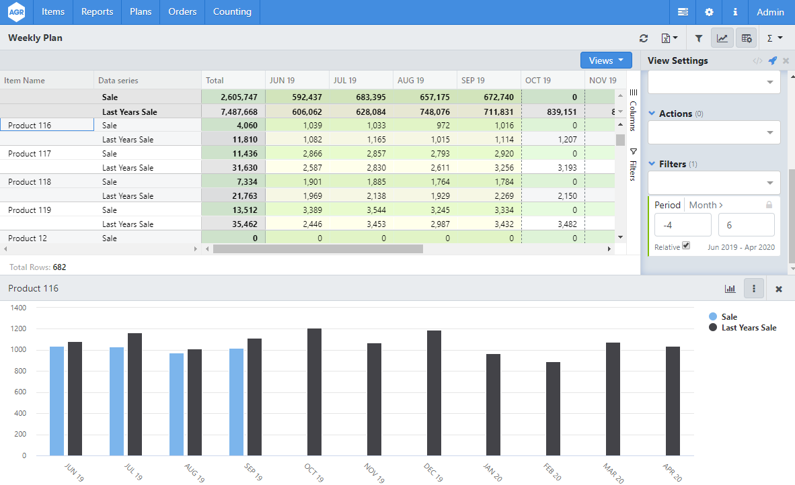Open the Excel export dropdown
795x485 pixels.
pos(669,38)
